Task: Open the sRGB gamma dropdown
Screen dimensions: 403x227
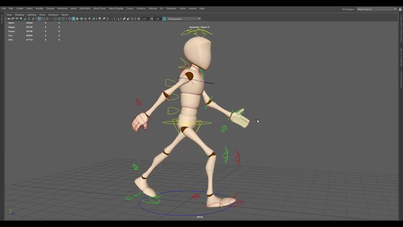Action: [x=199, y=19]
